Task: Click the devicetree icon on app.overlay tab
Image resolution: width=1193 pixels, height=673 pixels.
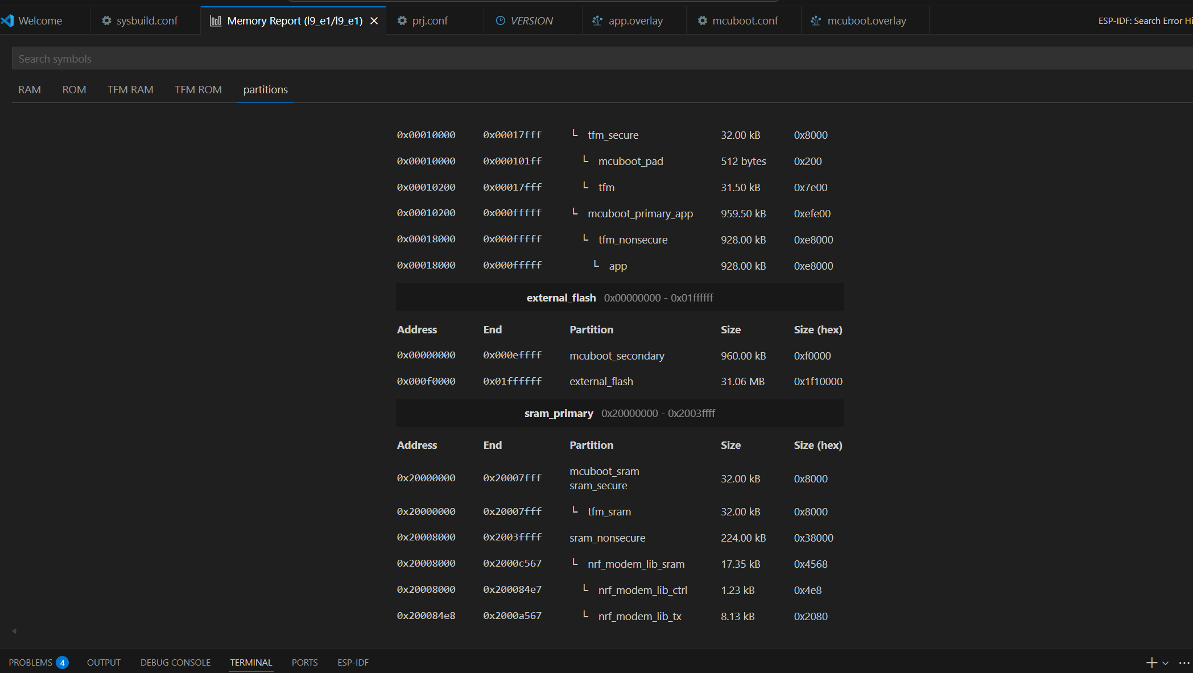Action: [597, 21]
